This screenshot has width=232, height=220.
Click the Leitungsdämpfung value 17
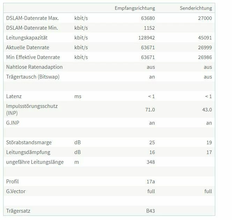point(209,152)
